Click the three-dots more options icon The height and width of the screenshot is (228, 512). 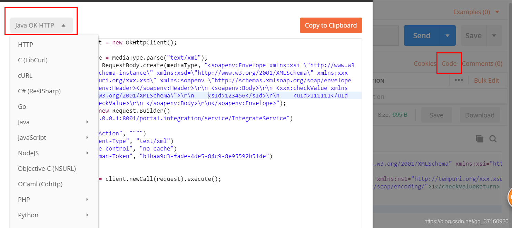point(459,80)
